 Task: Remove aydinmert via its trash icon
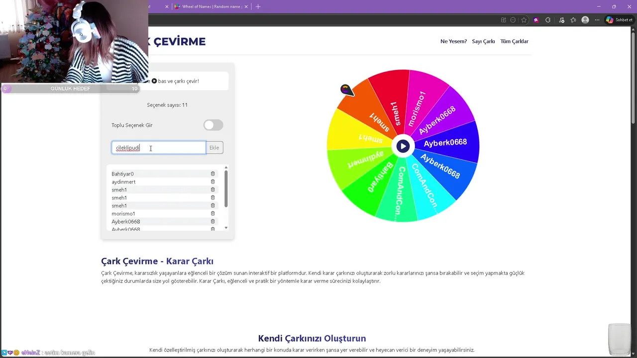point(212,181)
